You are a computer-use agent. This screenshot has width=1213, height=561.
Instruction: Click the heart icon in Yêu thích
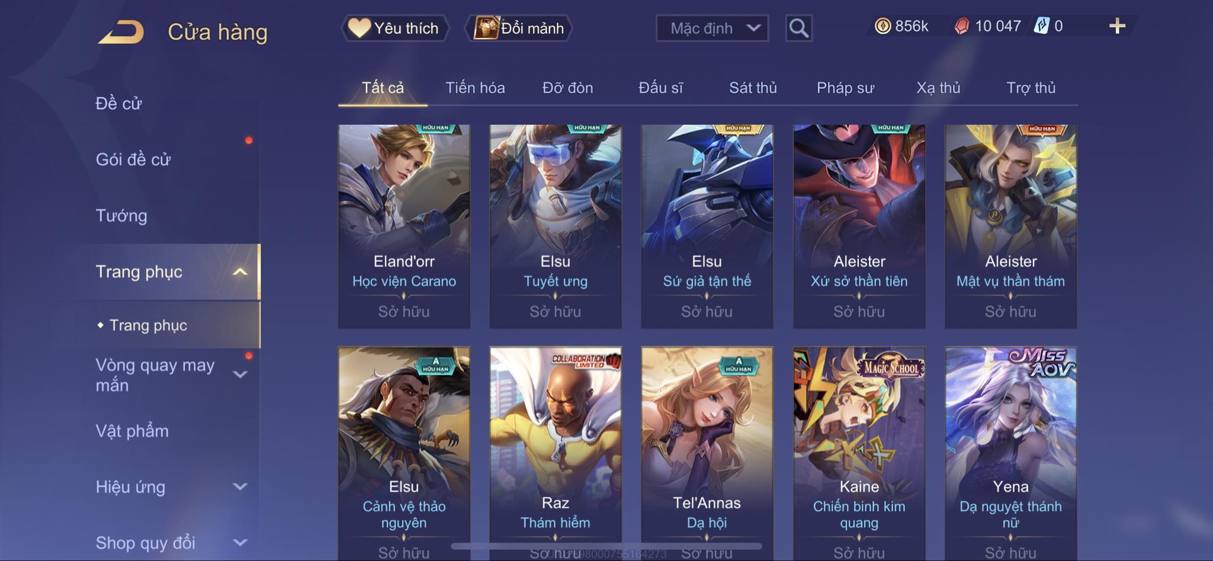point(359,28)
